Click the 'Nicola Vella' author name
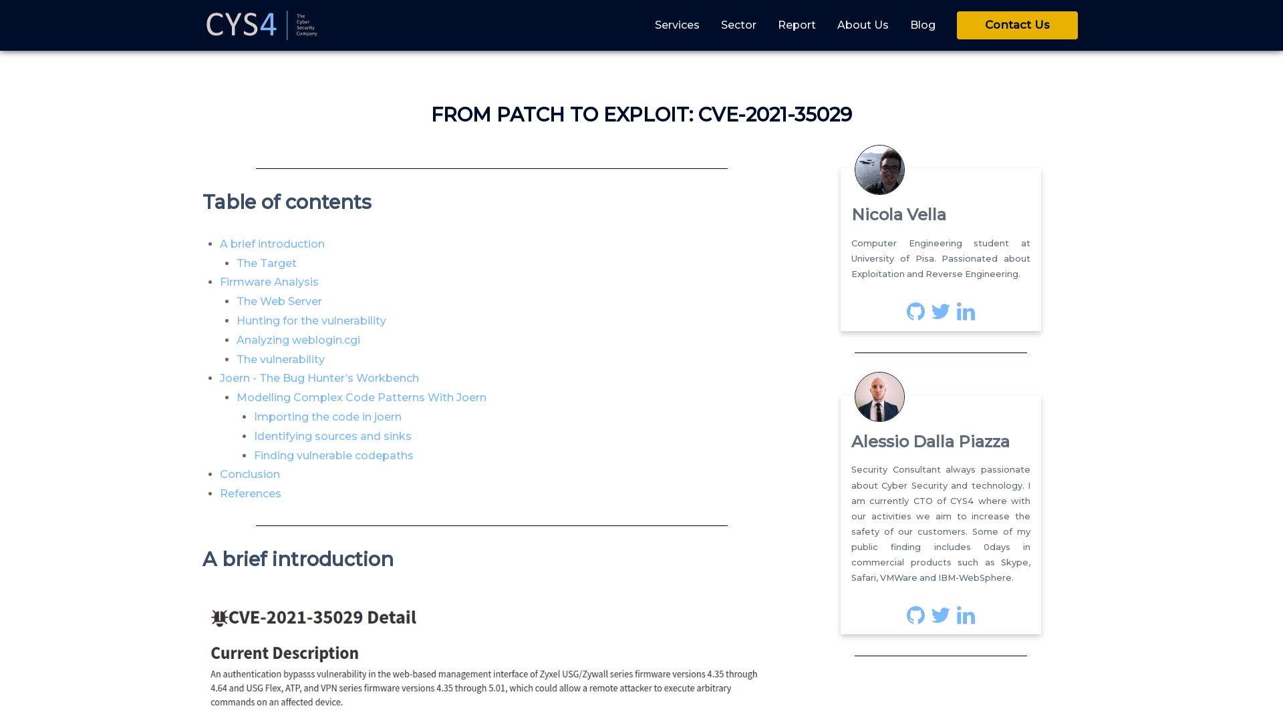This screenshot has height=721, width=1283. (x=899, y=215)
